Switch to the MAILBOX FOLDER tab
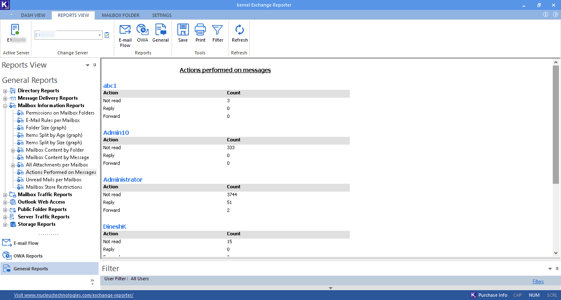The width and height of the screenshot is (561, 300). click(120, 15)
